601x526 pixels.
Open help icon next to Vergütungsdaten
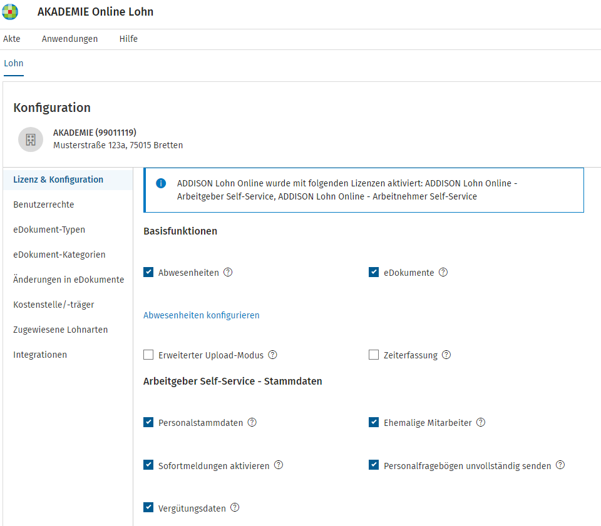[235, 508]
